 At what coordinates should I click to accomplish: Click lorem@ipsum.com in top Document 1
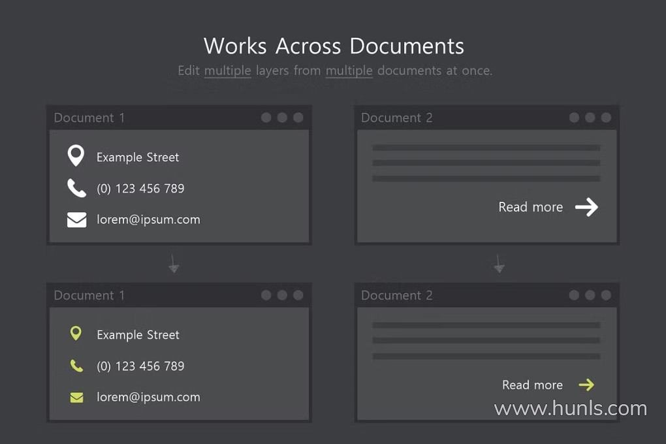point(148,219)
